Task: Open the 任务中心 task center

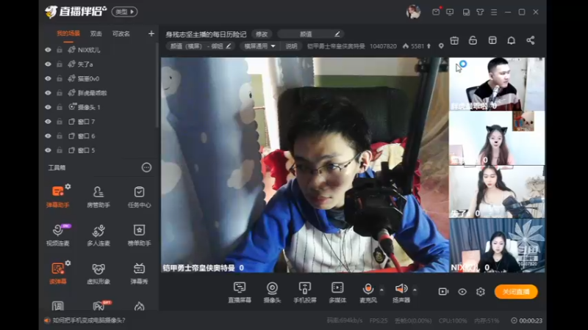Action: [139, 197]
